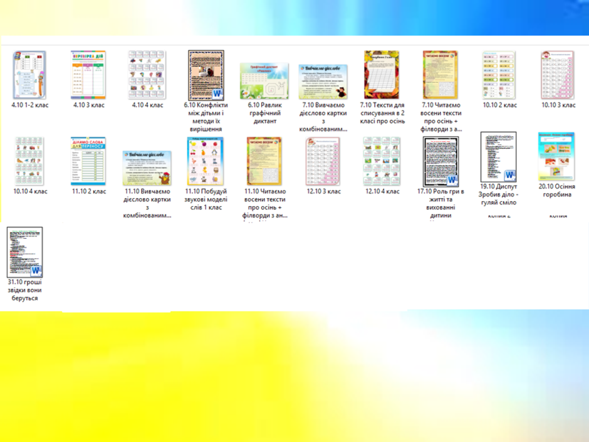Select Word document '6.10 Конфлікти між дітьми'

tap(206, 75)
